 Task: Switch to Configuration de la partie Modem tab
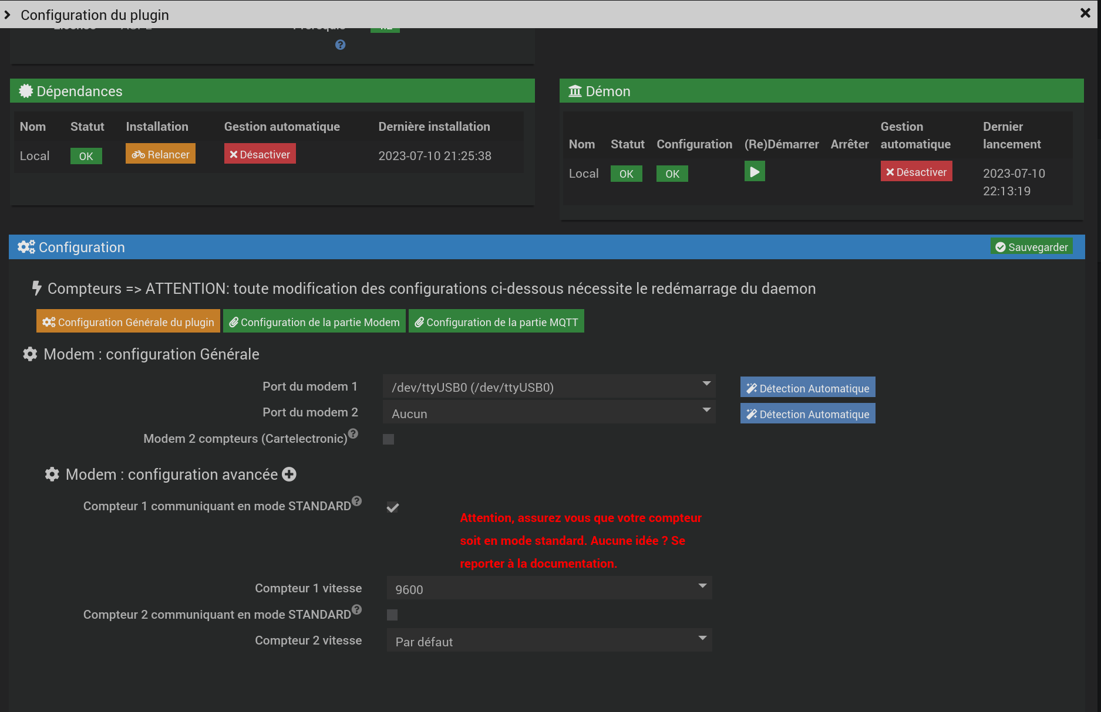point(314,322)
